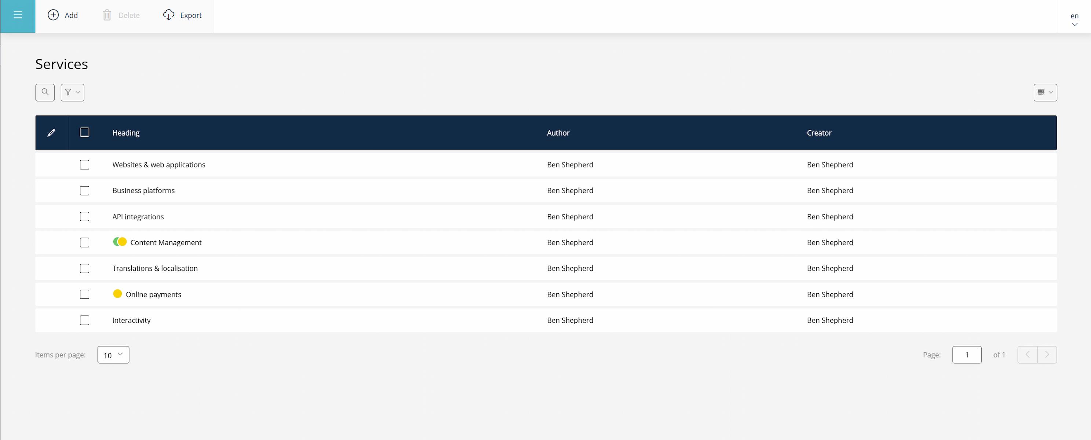Sort by the Author column header
The image size is (1091, 440).
[558, 133]
